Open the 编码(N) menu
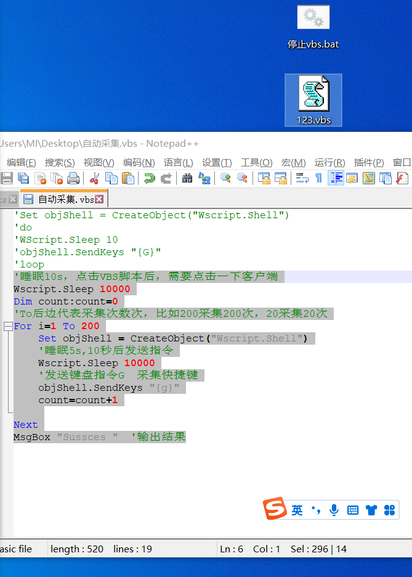 139,163
